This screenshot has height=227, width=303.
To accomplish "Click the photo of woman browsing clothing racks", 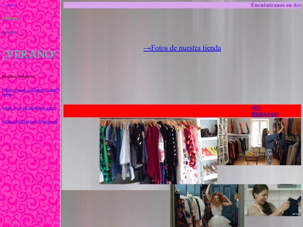I will coord(259,142).
